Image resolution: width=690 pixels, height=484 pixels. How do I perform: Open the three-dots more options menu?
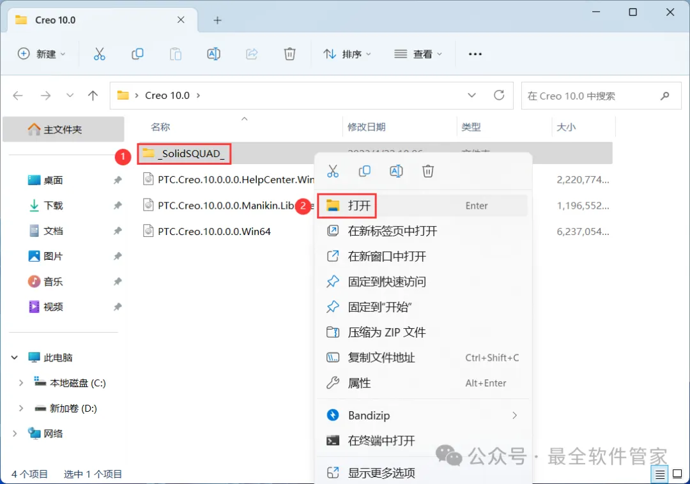point(475,54)
